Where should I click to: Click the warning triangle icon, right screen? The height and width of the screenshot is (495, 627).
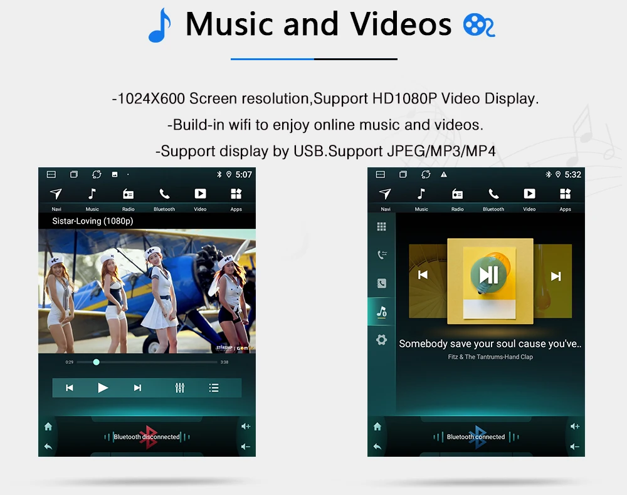(x=444, y=175)
